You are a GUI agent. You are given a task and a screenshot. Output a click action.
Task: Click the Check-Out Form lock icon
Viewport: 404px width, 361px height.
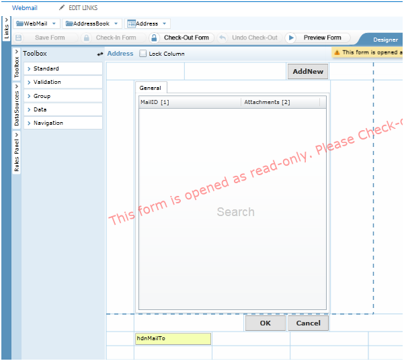click(154, 38)
